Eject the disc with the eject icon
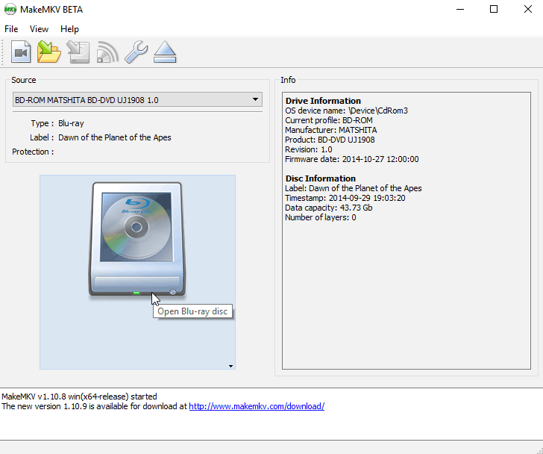543x454 pixels. [x=165, y=52]
